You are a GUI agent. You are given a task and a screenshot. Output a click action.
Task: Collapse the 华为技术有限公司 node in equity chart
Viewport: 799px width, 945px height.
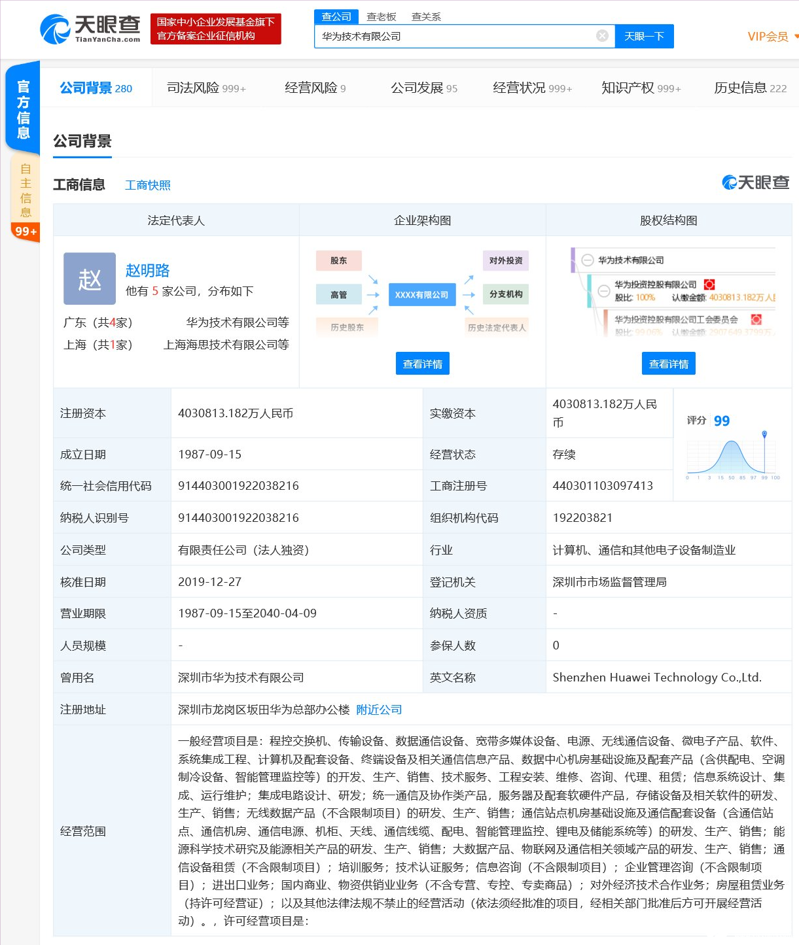588,260
